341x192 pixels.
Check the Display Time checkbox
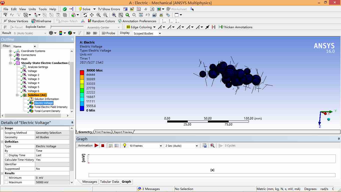click(x=6, y=155)
